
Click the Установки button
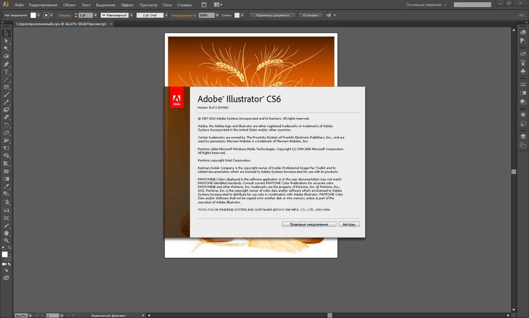coord(310,15)
